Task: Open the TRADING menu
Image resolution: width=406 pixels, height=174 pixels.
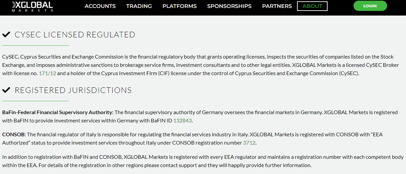Action: click(x=139, y=6)
